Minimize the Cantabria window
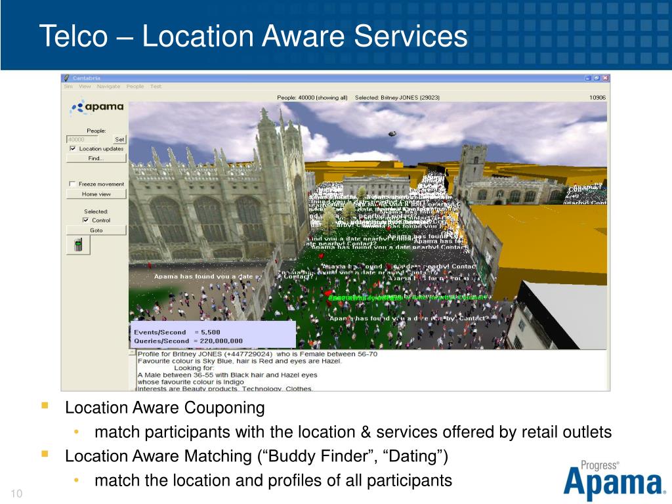 pos(588,78)
